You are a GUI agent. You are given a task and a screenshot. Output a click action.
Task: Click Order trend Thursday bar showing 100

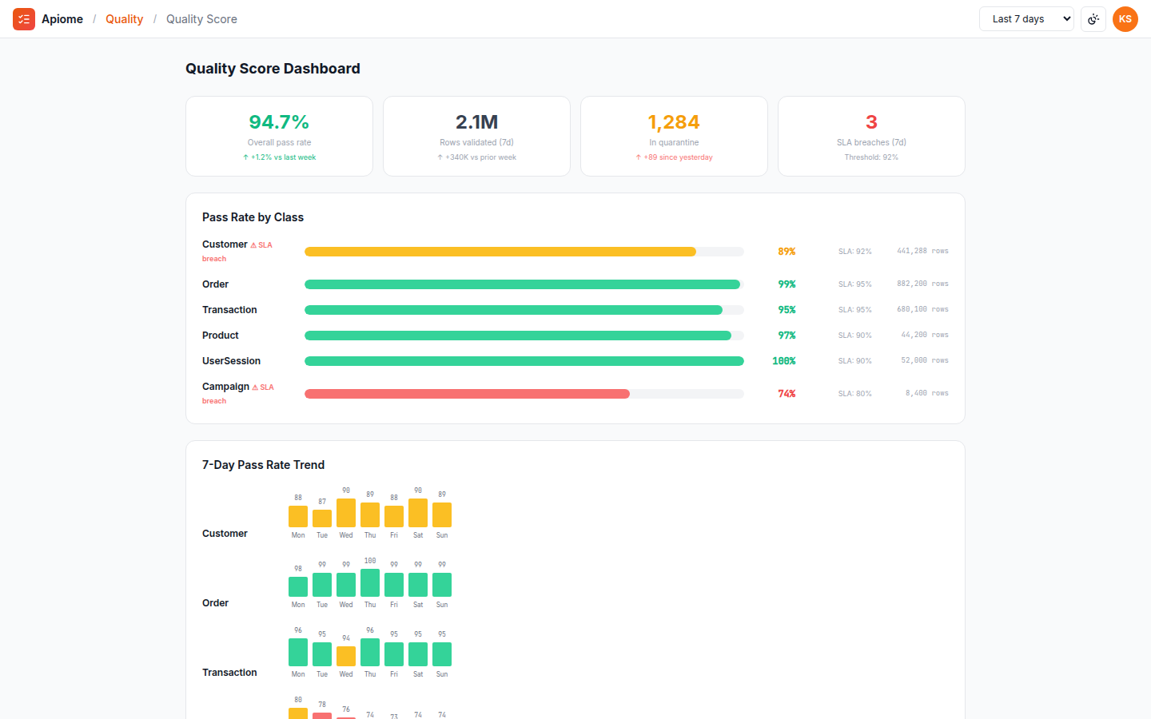tap(370, 583)
